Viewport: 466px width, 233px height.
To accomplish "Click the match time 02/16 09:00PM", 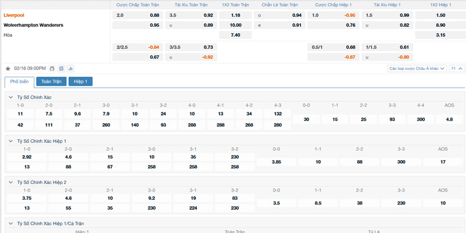I will coord(30,69).
